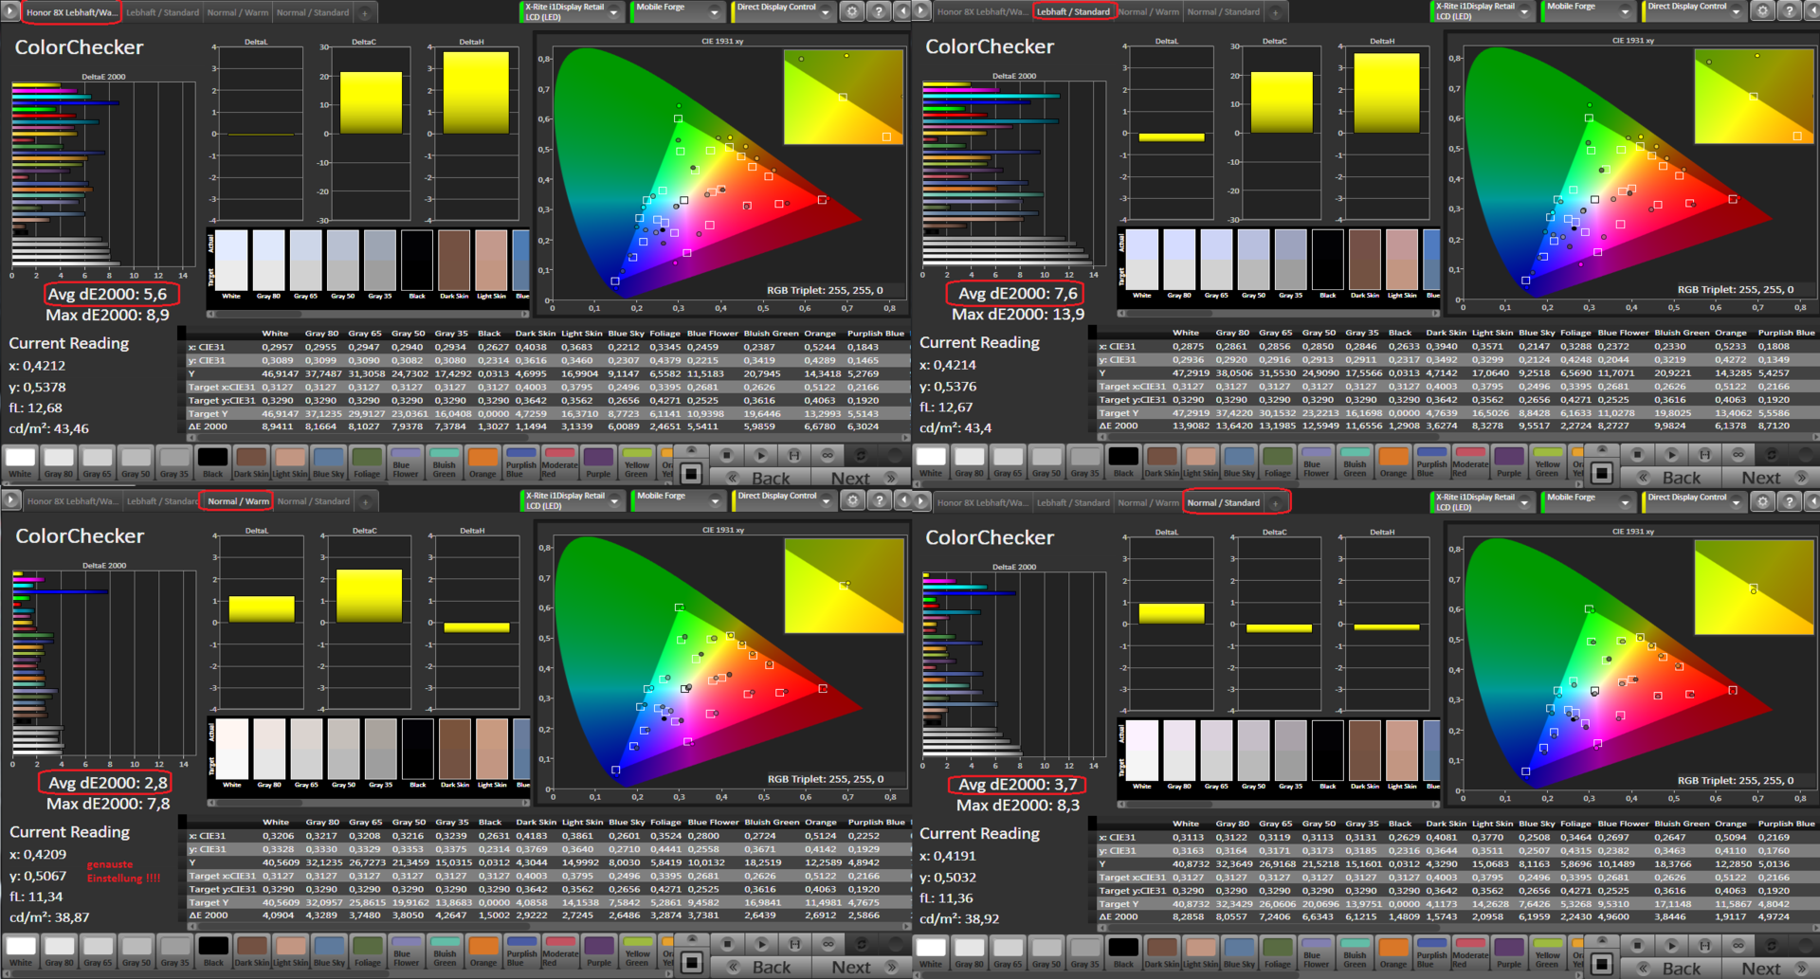
Task: Click continuous loop icon in Avg dE2000 3,7 panel
Action: [x=1738, y=945]
